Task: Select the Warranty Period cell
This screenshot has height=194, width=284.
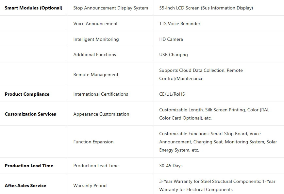Action: [x=90, y=186]
